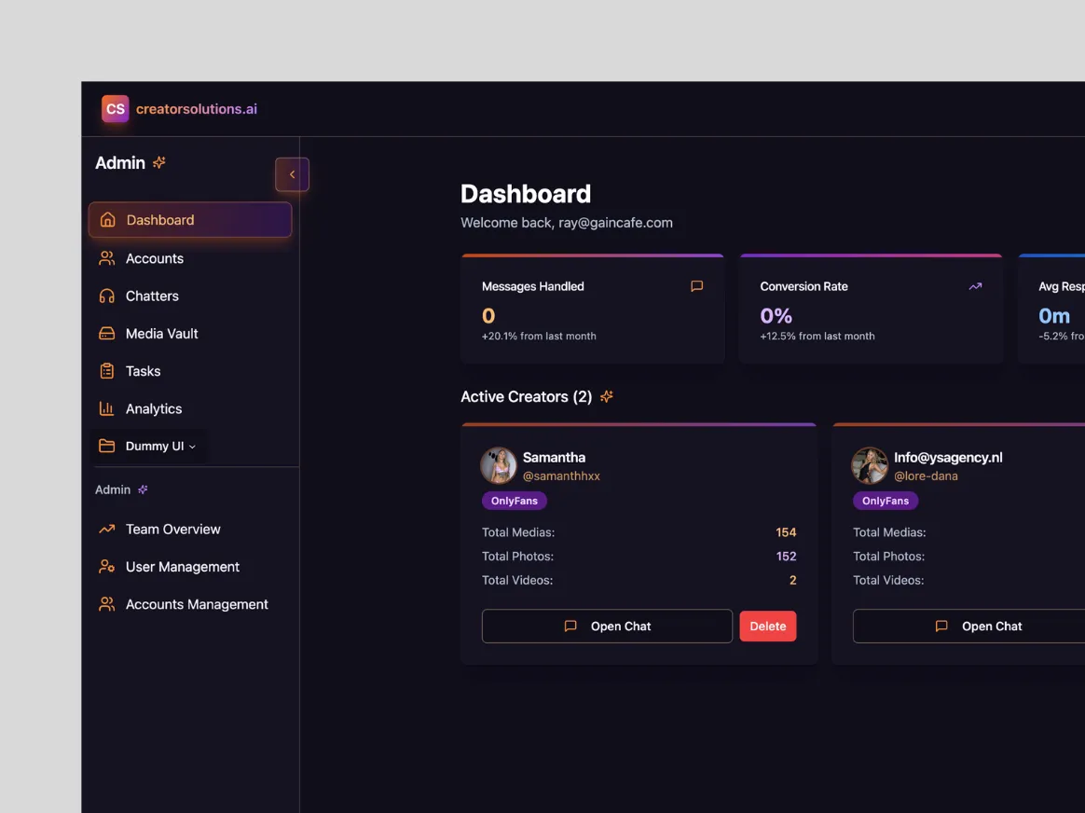The image size is (1085, 813).
Task: Click Samantha's profile avatar thumbnail
Action: pyautogui.click(x=499, y=465)
